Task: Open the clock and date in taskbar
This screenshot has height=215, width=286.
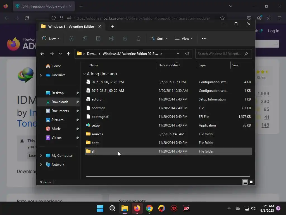Action: pyautogui.click(x=267, y=208)
